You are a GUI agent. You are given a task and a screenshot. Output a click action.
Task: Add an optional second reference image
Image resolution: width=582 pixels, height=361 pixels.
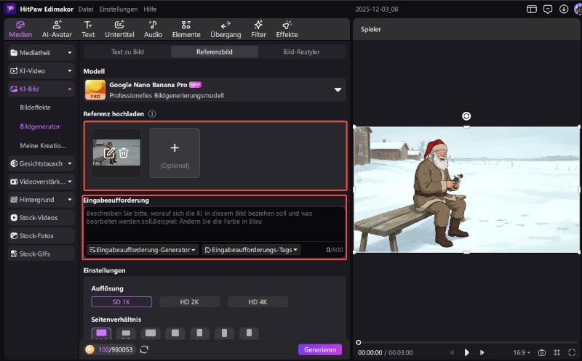175,153
